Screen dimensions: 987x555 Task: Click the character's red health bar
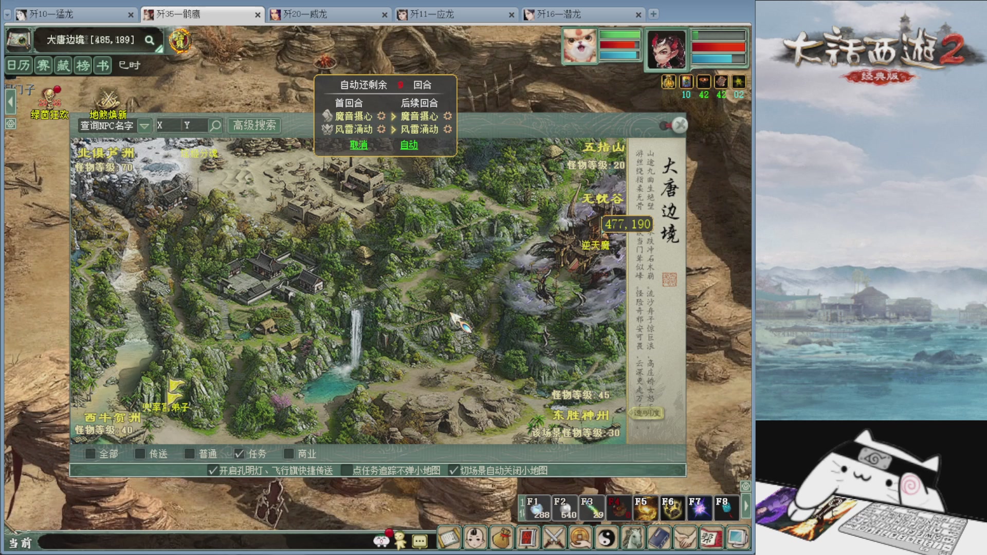tap(718, 47)
